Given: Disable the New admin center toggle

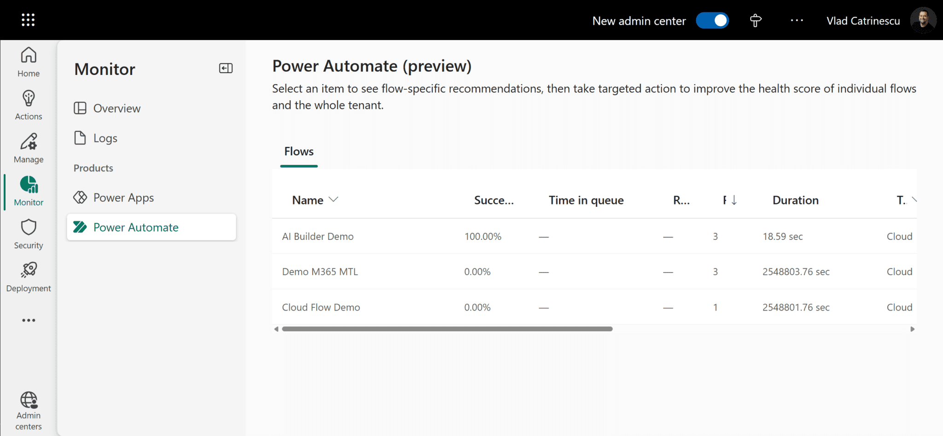Looking at the screenshot, I should pos(712,20).
